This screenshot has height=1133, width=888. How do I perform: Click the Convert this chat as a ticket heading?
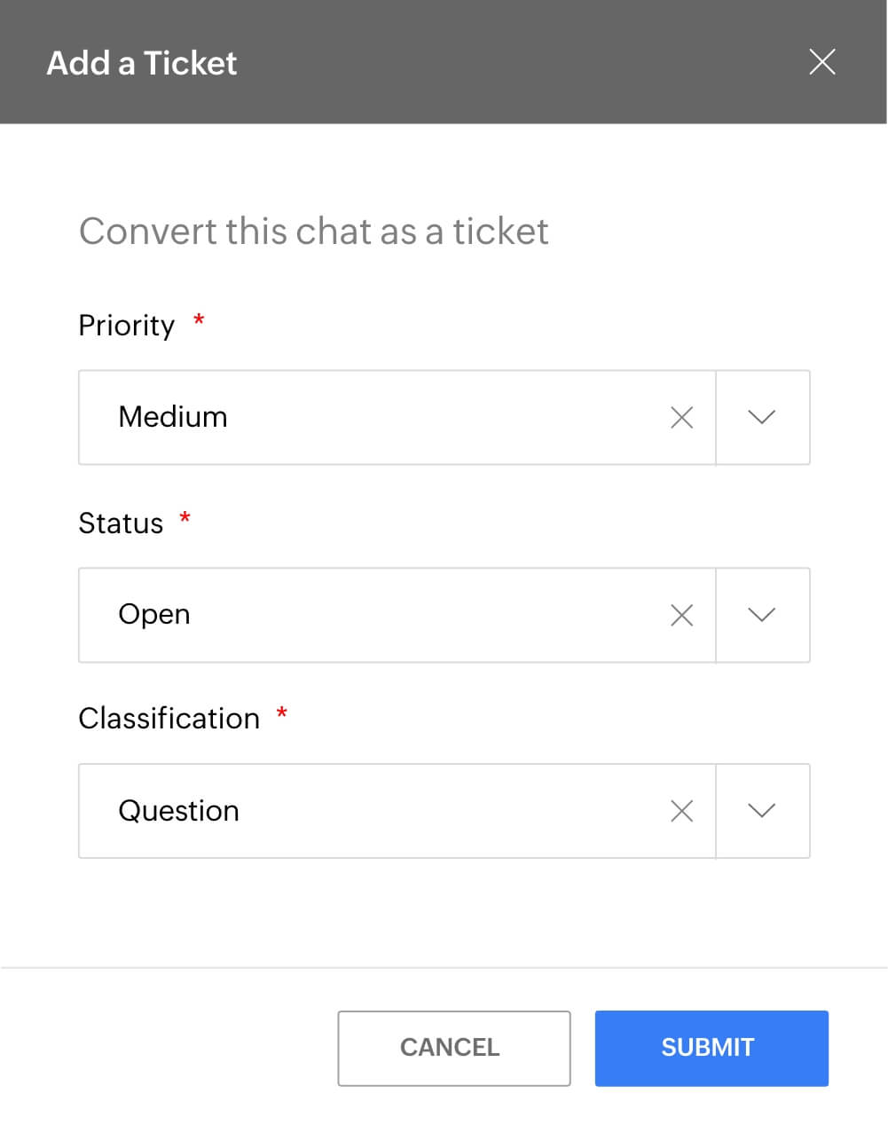[314, 231]
